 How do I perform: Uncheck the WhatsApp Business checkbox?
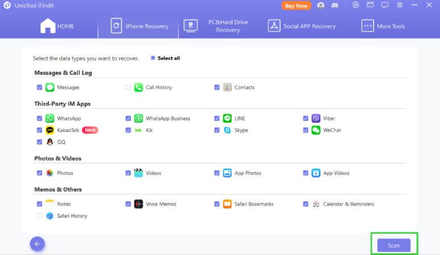128,119
